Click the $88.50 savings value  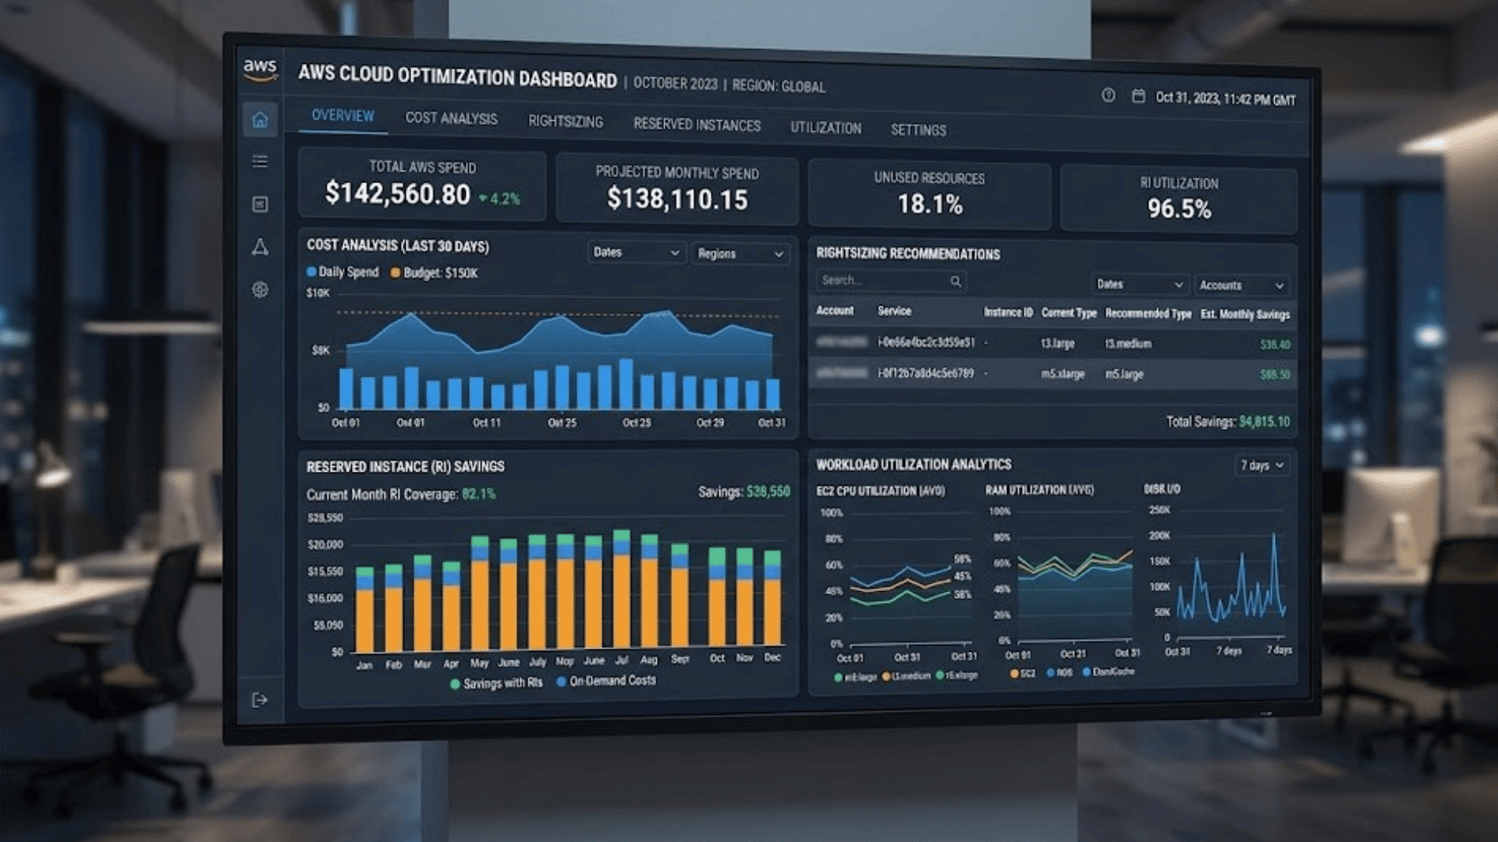coord(1275,375)
